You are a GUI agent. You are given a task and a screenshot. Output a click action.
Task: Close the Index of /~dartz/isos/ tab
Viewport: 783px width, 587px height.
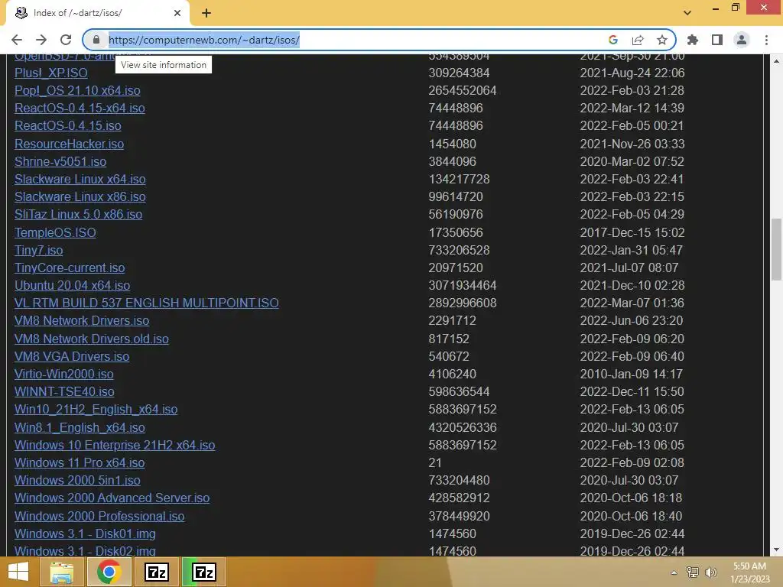tap(177, 13)
